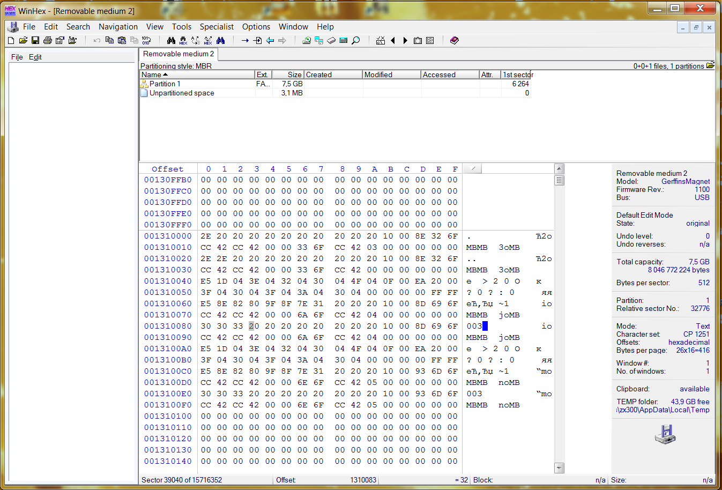Open the Search menu
Image resolution: width=722 pixels, height=490 pixels.
(x=78, y=27)
